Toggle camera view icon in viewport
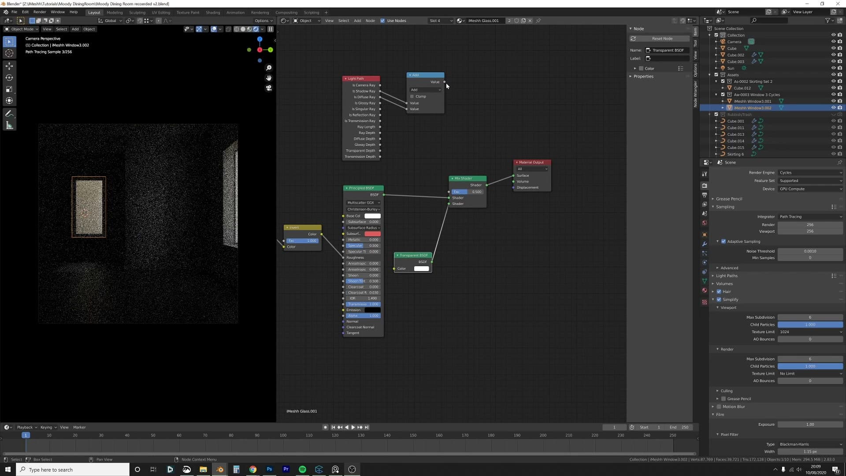 [x=269, y=88]
